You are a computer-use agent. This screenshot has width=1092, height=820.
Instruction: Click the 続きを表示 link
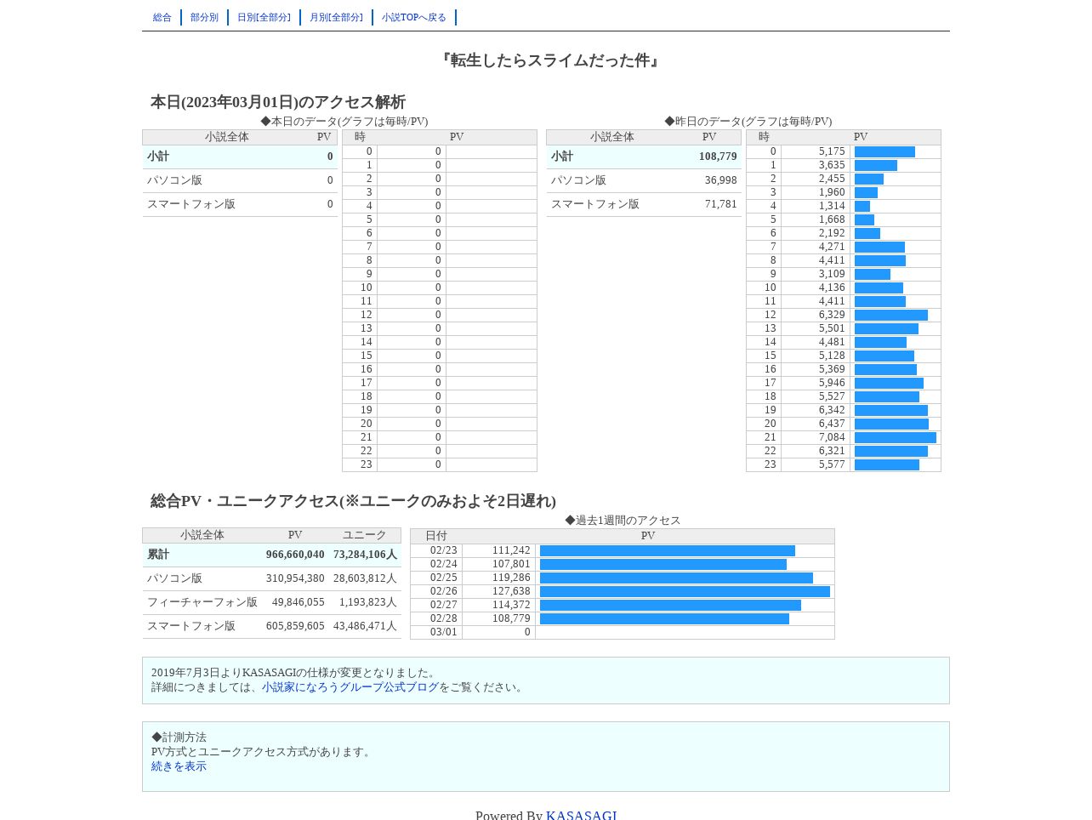tap(179, 766)
